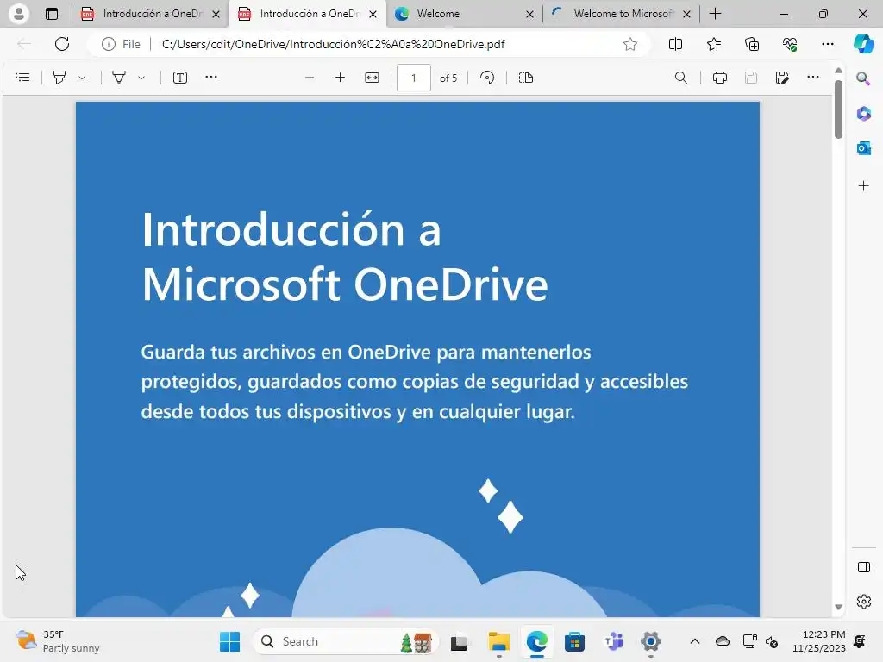Screen dimensions: 883x662
Task: View site information icon next to File
Action: click(x=108, y=44)
